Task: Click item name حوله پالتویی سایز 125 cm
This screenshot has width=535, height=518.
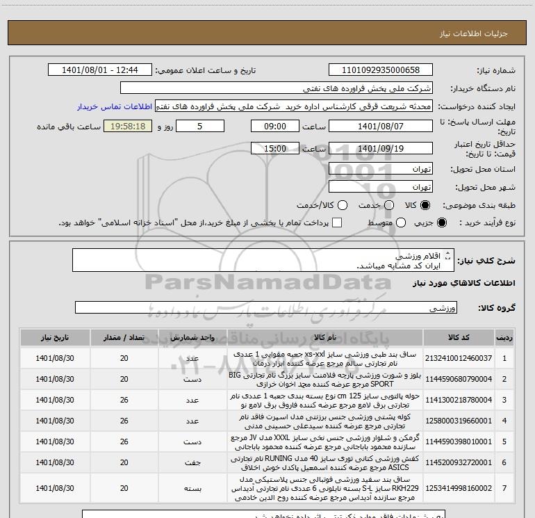Action: click(325, 400)
